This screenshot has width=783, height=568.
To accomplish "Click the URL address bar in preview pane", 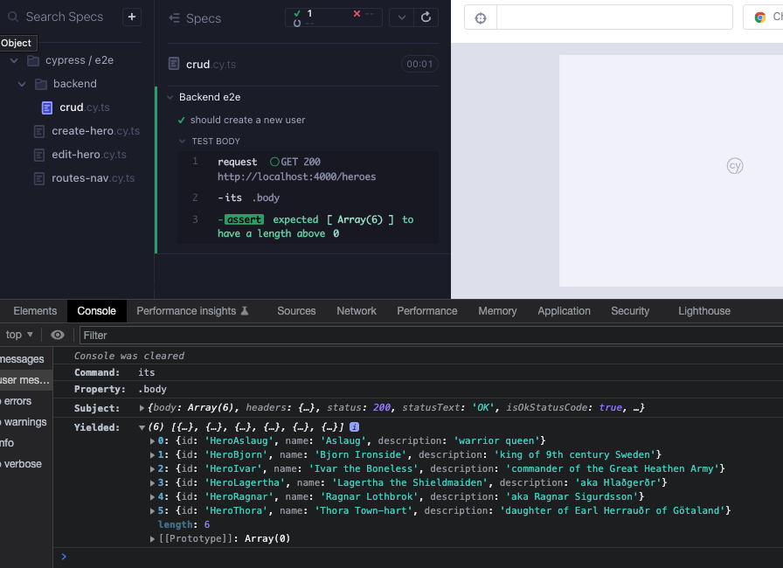I will click(x=614, y=17).
